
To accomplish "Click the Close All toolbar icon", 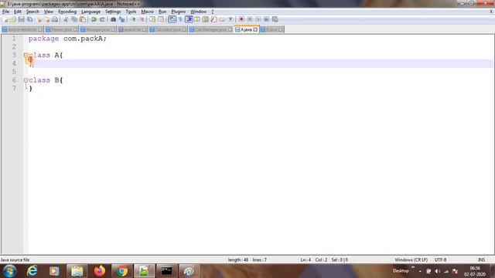I will 46,19.
